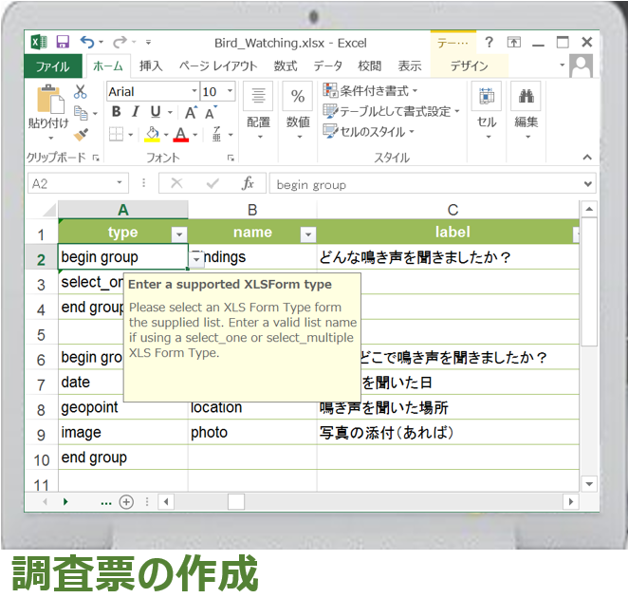Open the ファイル tab
628x598 pixels.
pos(53,66)
